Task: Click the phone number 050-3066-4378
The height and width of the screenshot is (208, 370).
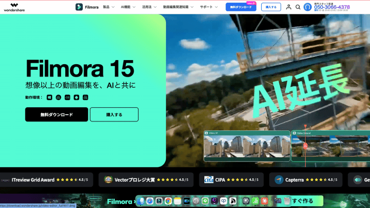Action: click(332, 7)
